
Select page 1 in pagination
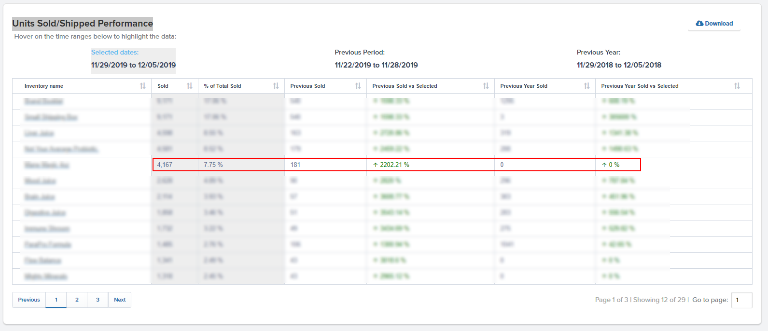coord(56,300)
